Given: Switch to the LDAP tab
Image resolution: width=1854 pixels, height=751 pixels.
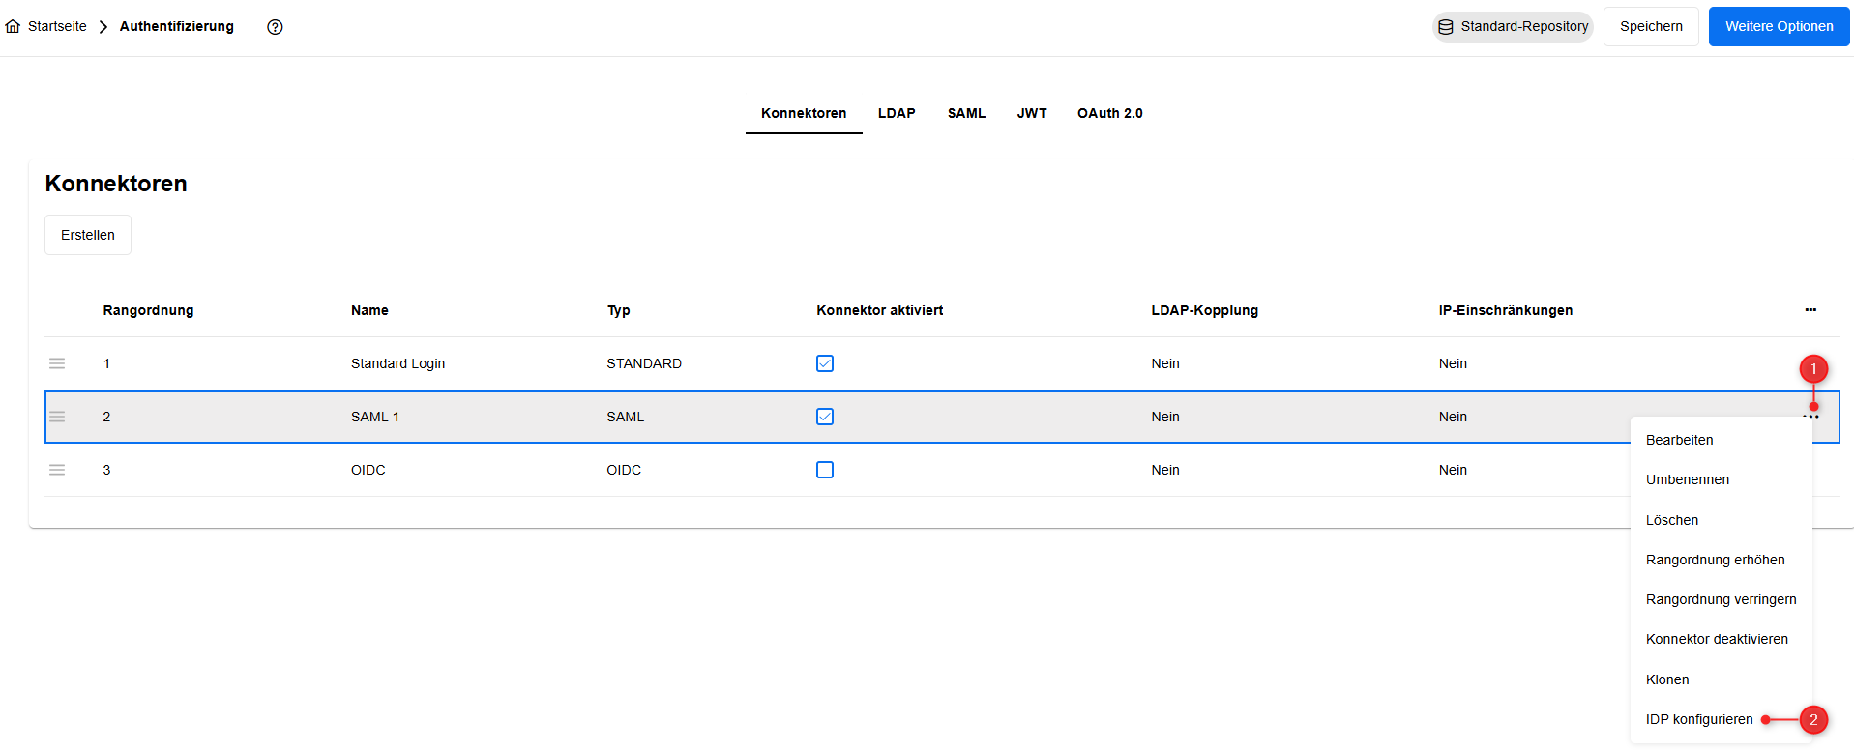Looking at the screenshot, I should coord(896,113).
